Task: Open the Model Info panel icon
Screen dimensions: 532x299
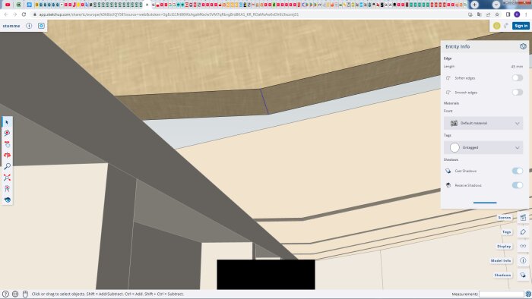Action: [523, 261]
